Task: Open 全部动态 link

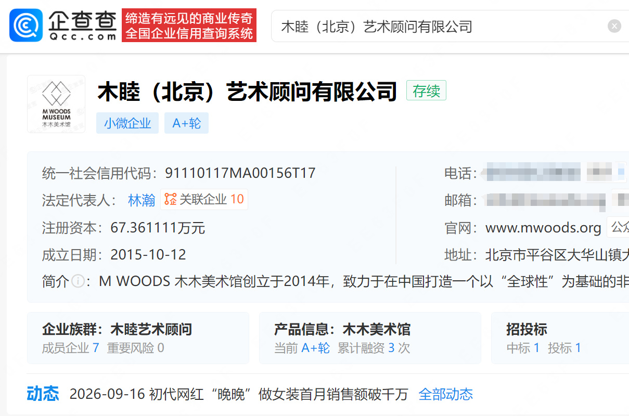Action: (x=446, y=394)
